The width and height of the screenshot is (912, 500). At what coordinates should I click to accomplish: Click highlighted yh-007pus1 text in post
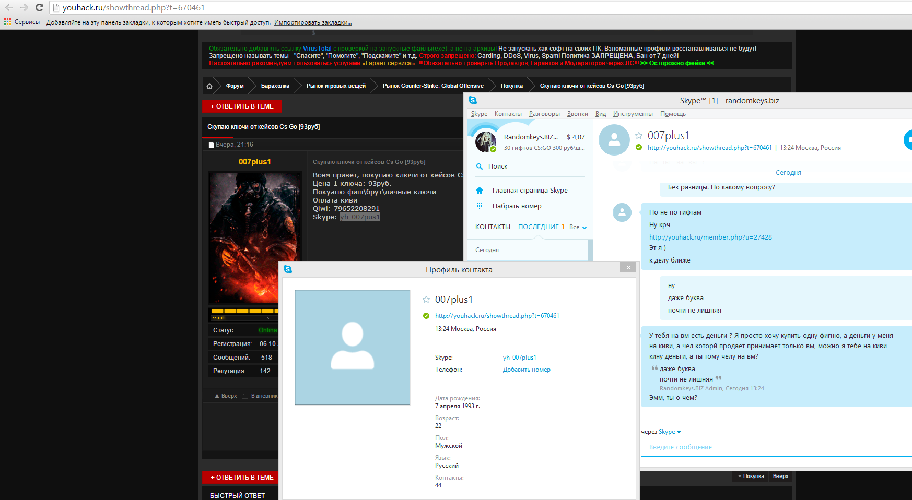click(360, 217)
